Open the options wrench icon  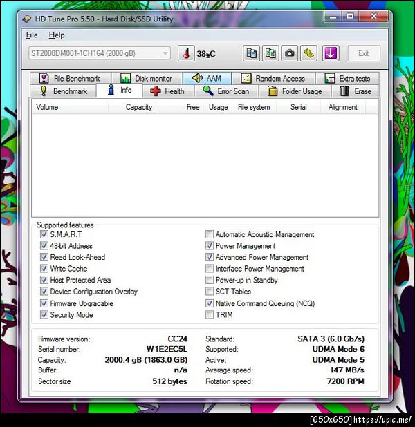pos(308,53)
